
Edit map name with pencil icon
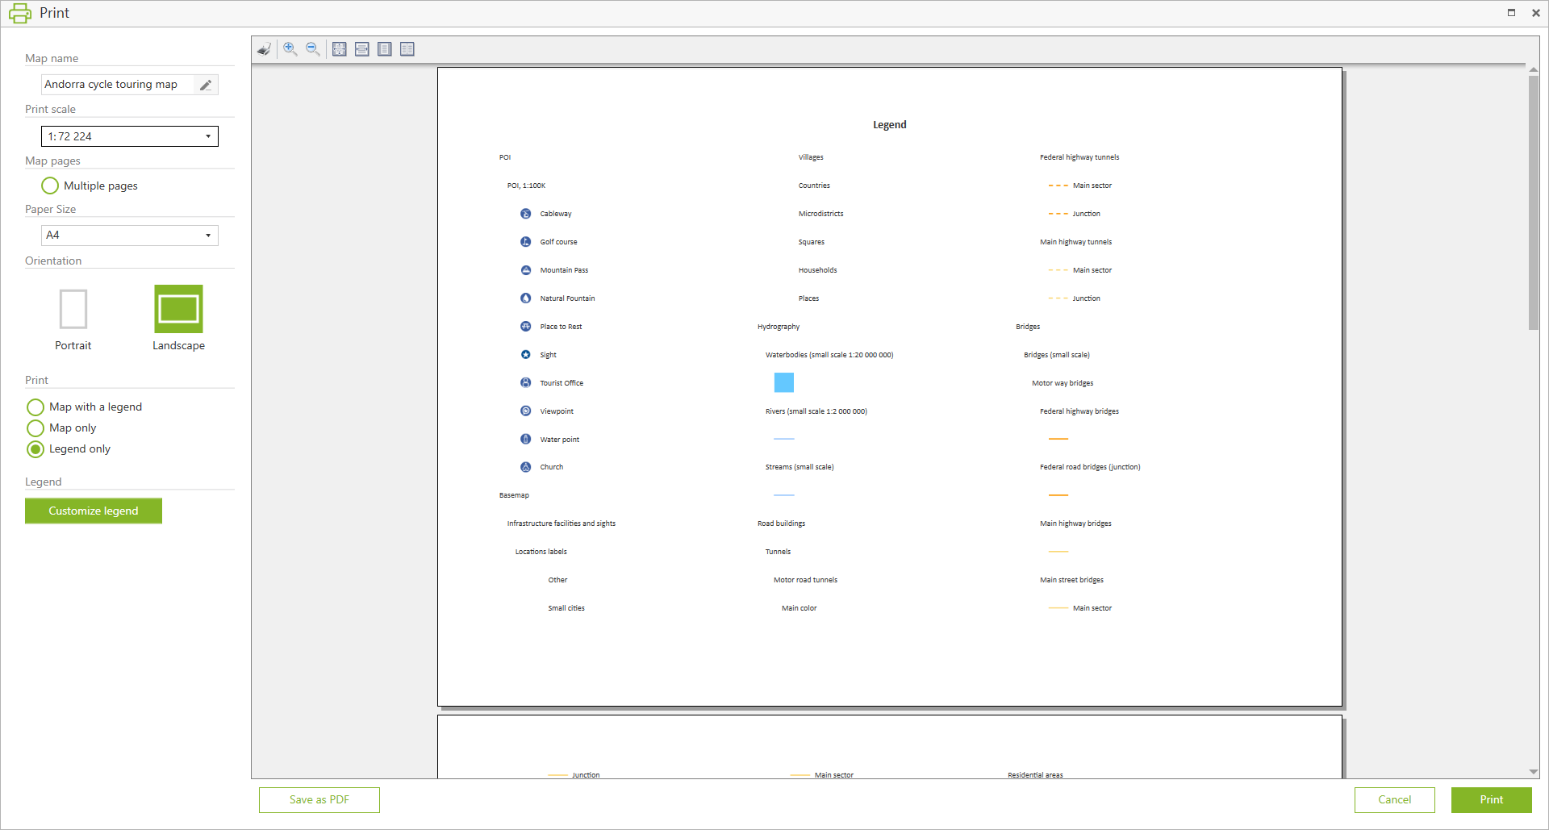coord(206,85)
